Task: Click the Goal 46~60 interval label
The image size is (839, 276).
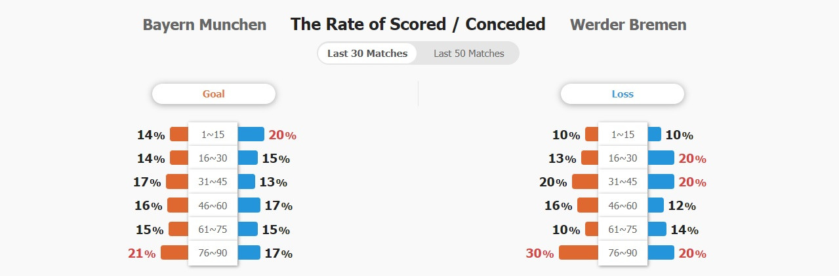Action: 213,205
